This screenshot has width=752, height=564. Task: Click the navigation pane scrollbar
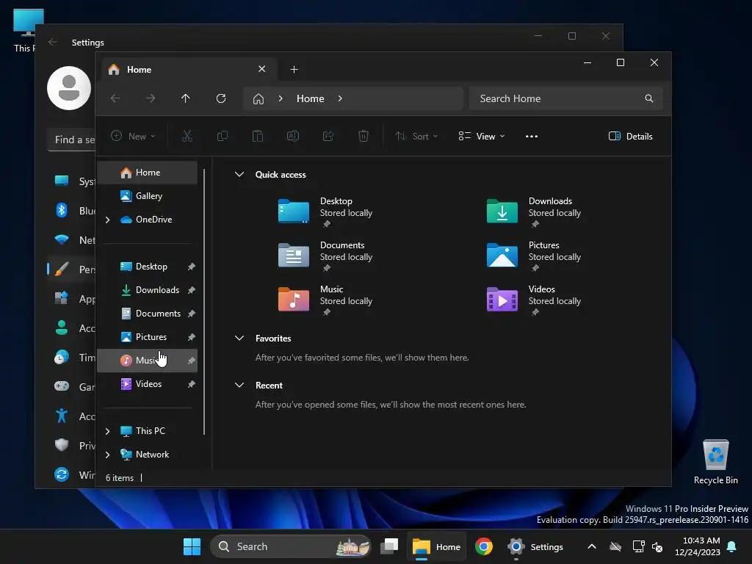tap(205, 302)
